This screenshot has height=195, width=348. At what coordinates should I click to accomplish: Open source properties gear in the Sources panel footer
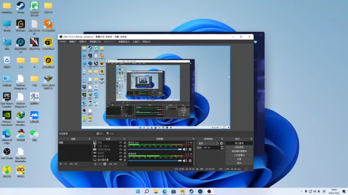(105, 164)
